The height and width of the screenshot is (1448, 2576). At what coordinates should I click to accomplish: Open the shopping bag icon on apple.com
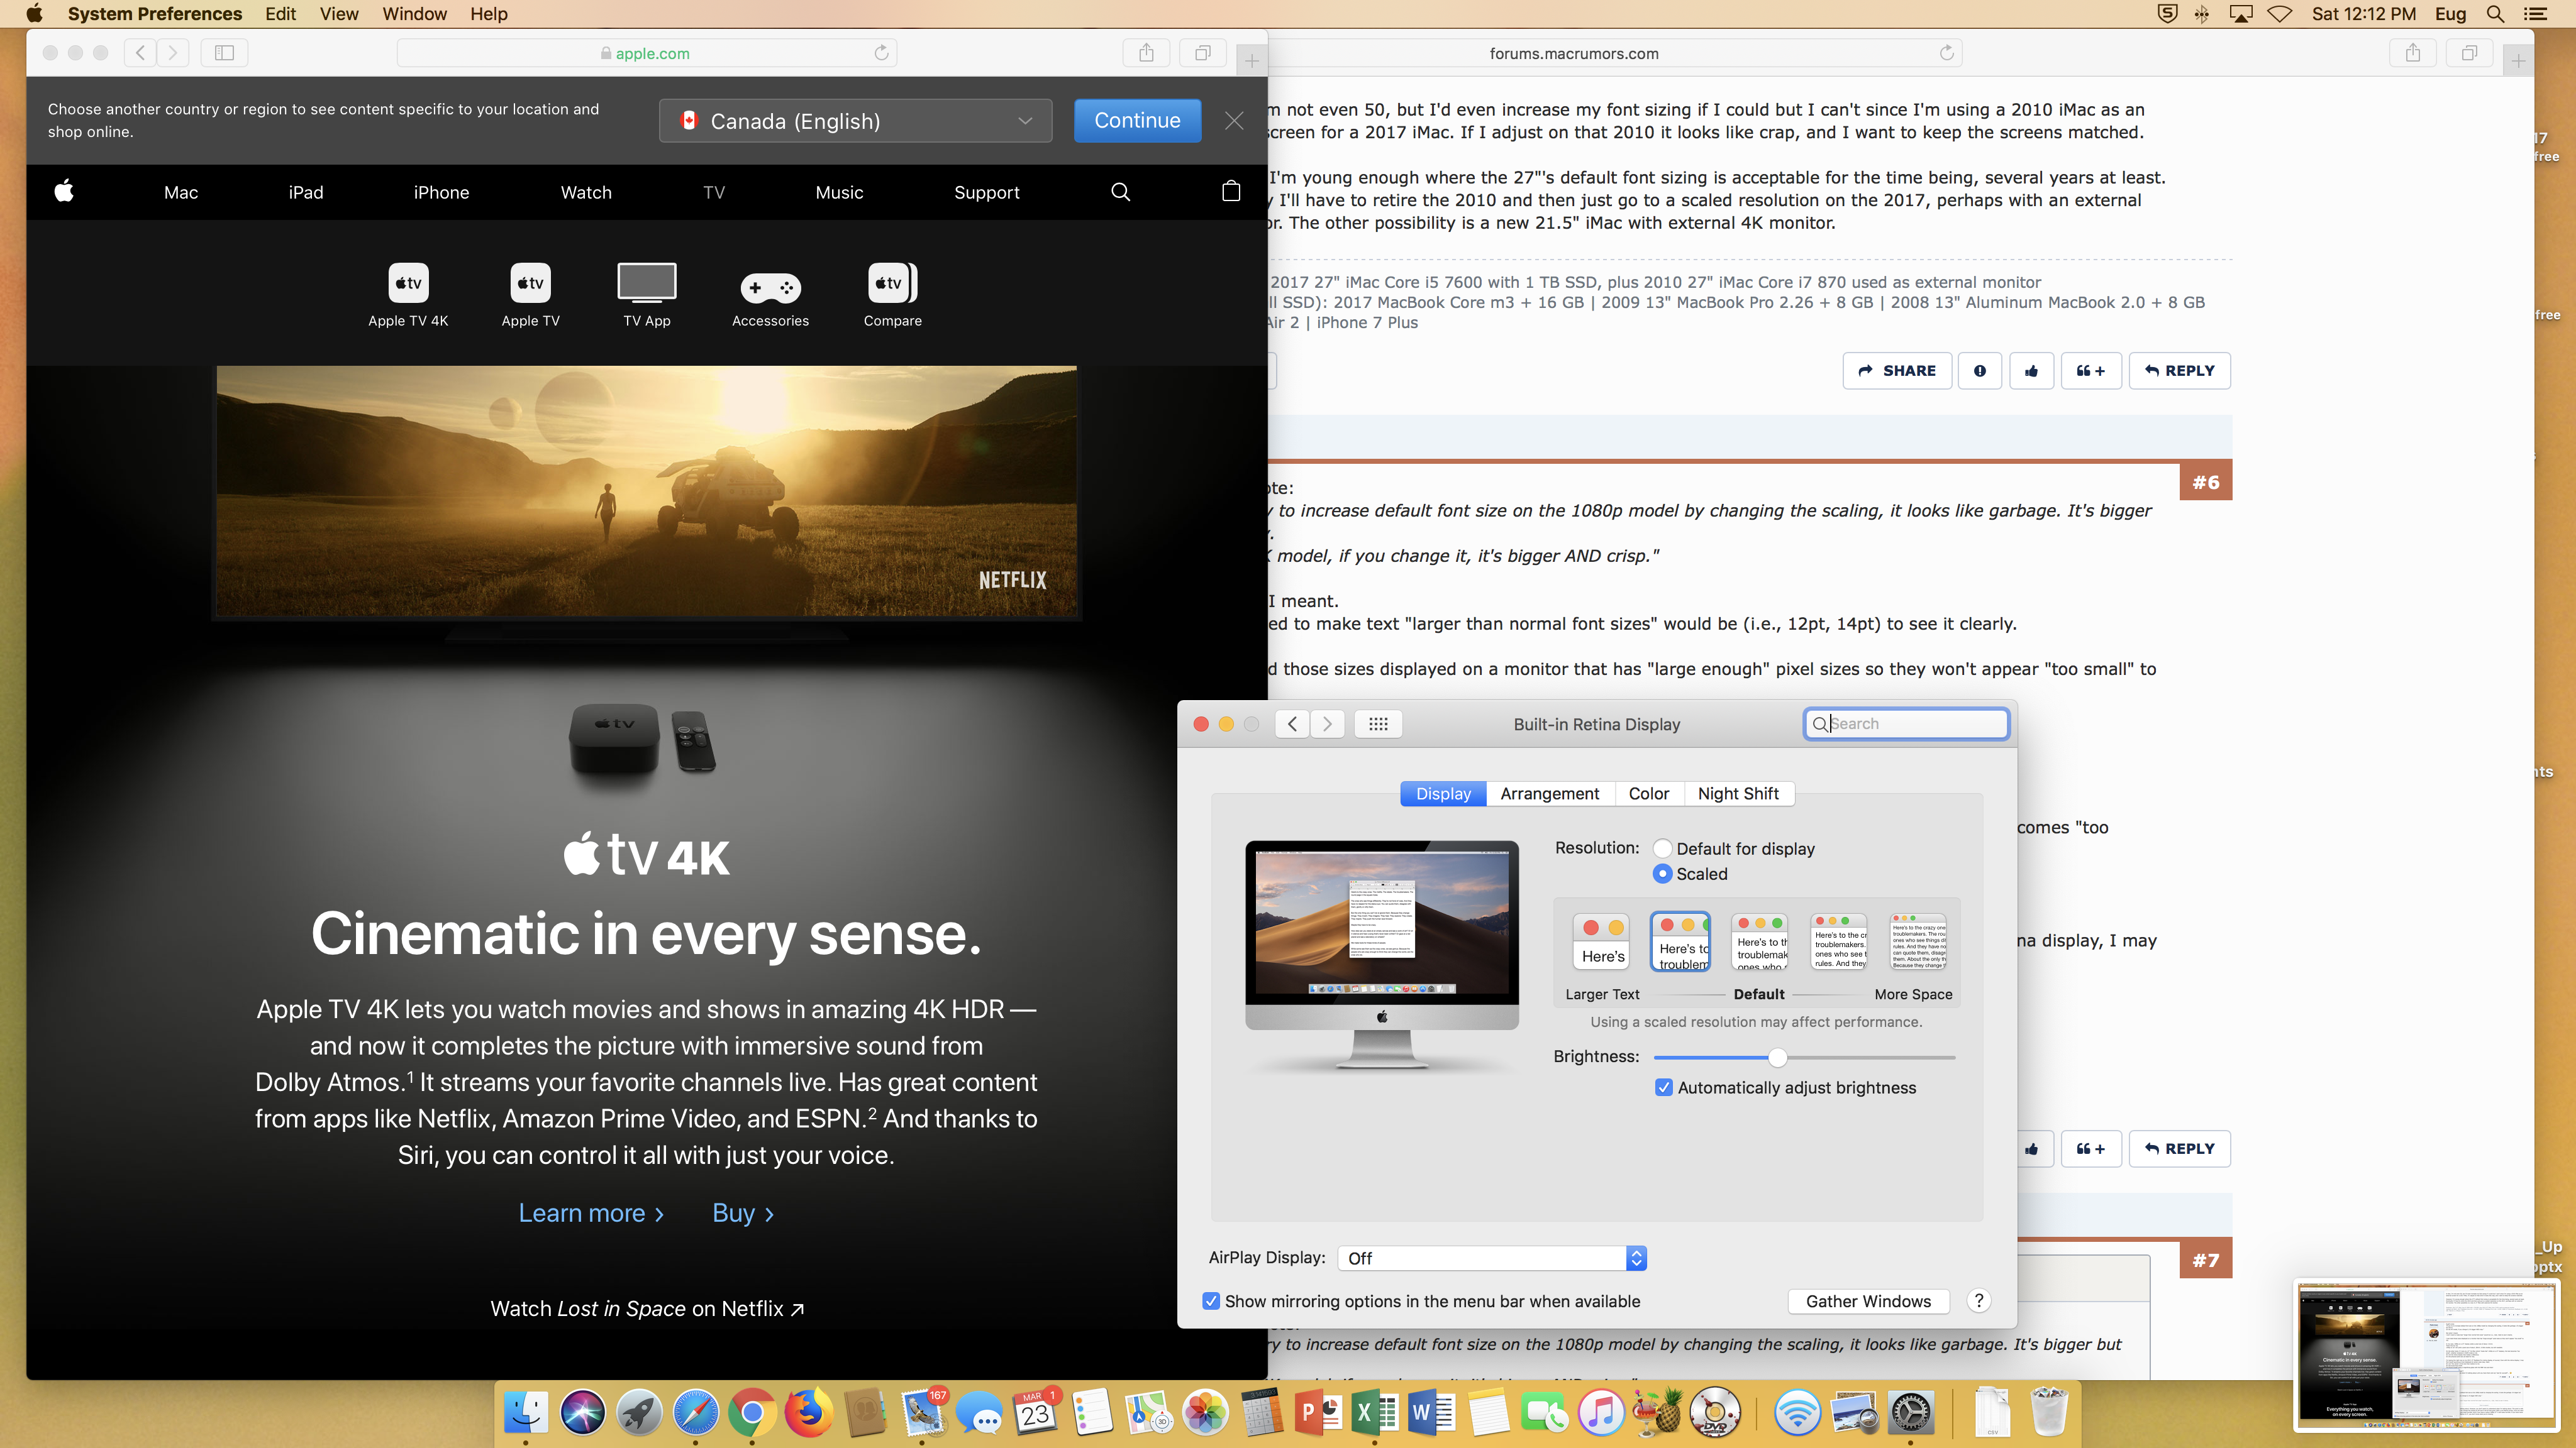(x=1231, y=191)
